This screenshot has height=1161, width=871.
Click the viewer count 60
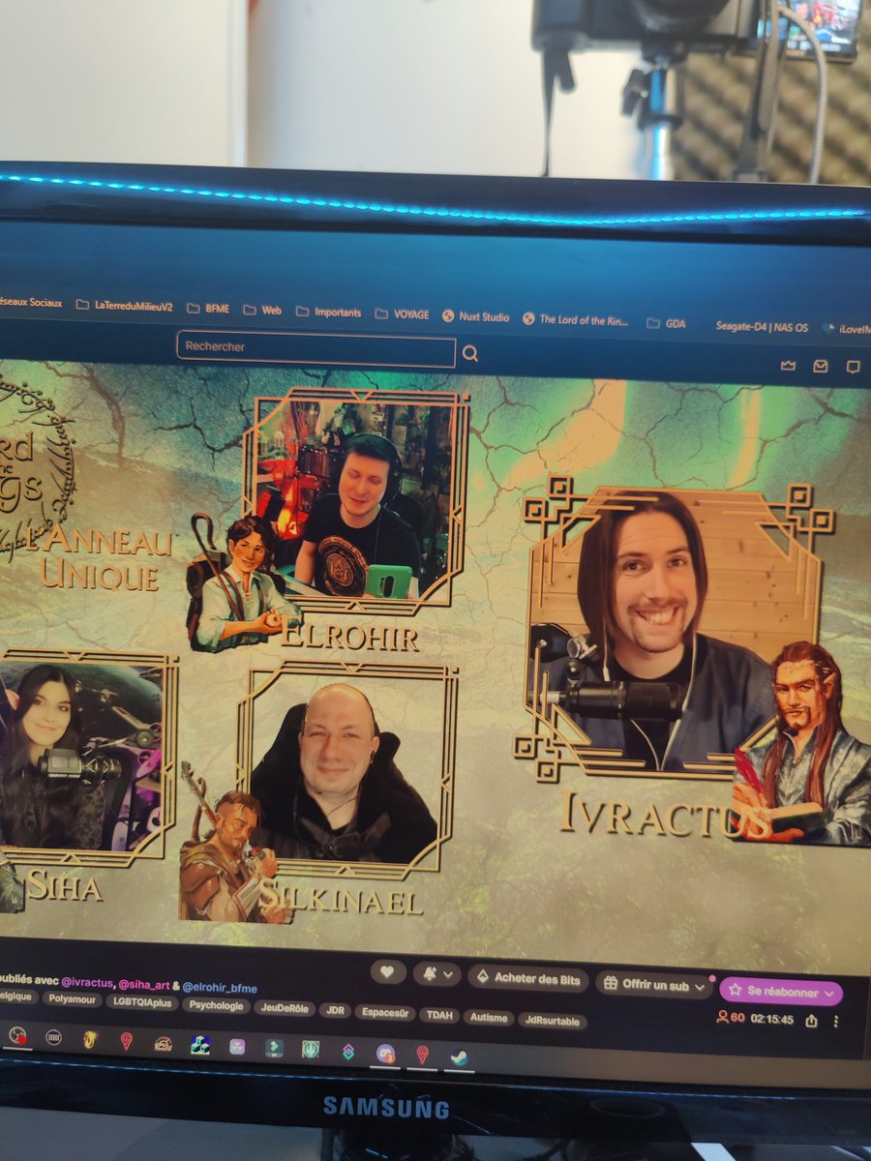[x=731, y=1018]
